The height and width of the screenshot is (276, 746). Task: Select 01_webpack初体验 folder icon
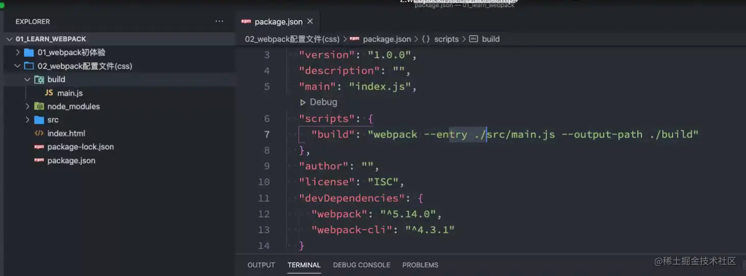29,52
